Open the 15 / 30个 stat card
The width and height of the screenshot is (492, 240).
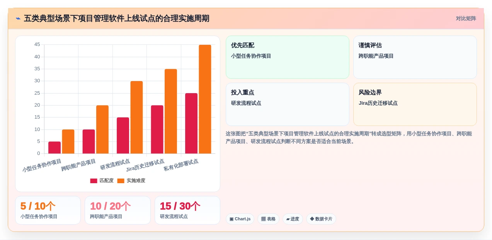tap(187, 210)
